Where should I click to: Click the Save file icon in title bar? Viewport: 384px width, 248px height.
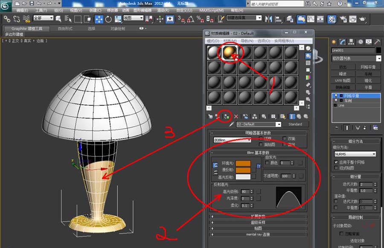(32, 3)
